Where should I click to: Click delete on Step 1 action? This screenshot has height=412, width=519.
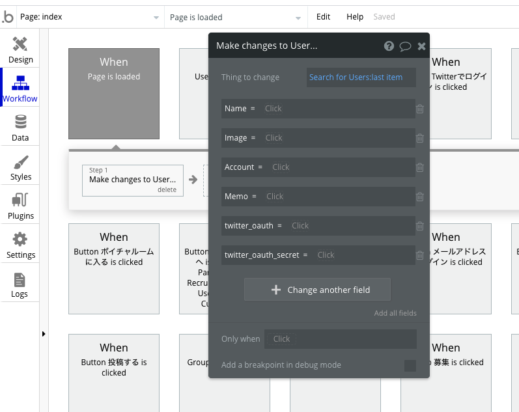coord(167,189)
